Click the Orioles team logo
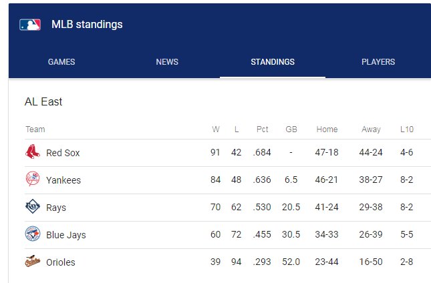 33,262
